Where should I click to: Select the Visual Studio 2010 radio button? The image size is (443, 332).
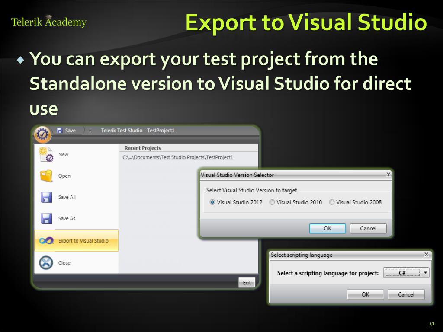point(272,202)
